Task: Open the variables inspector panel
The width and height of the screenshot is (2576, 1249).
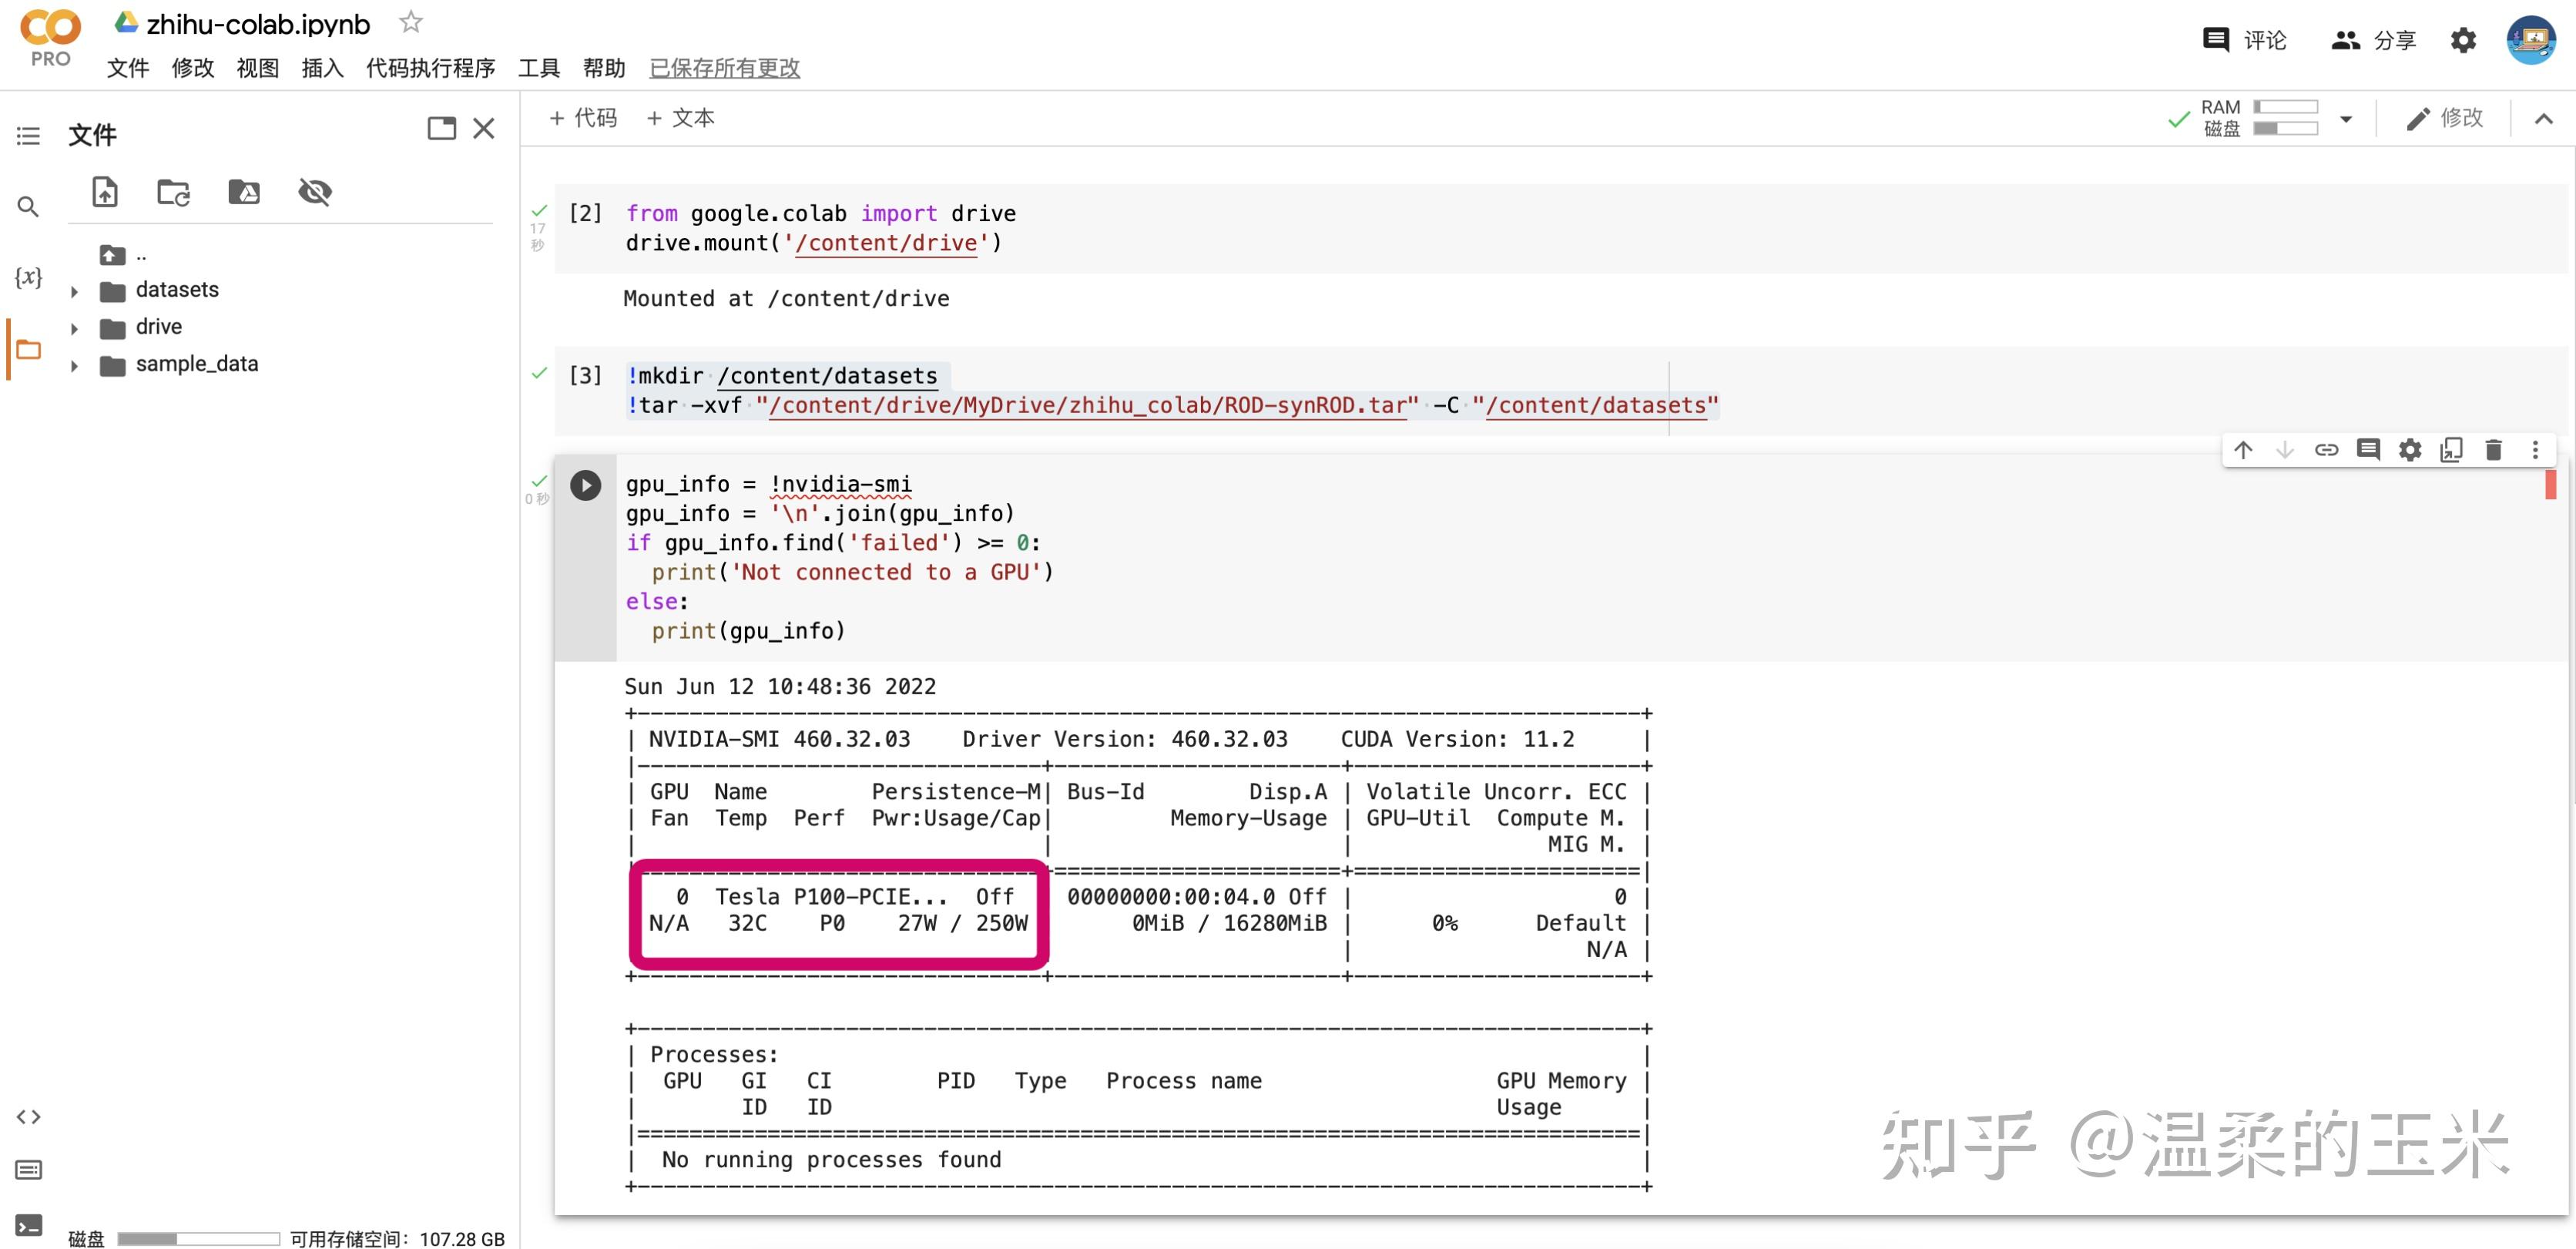Action: 28,277
